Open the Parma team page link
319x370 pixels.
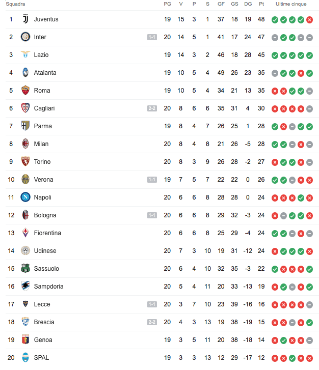point(43,126)
